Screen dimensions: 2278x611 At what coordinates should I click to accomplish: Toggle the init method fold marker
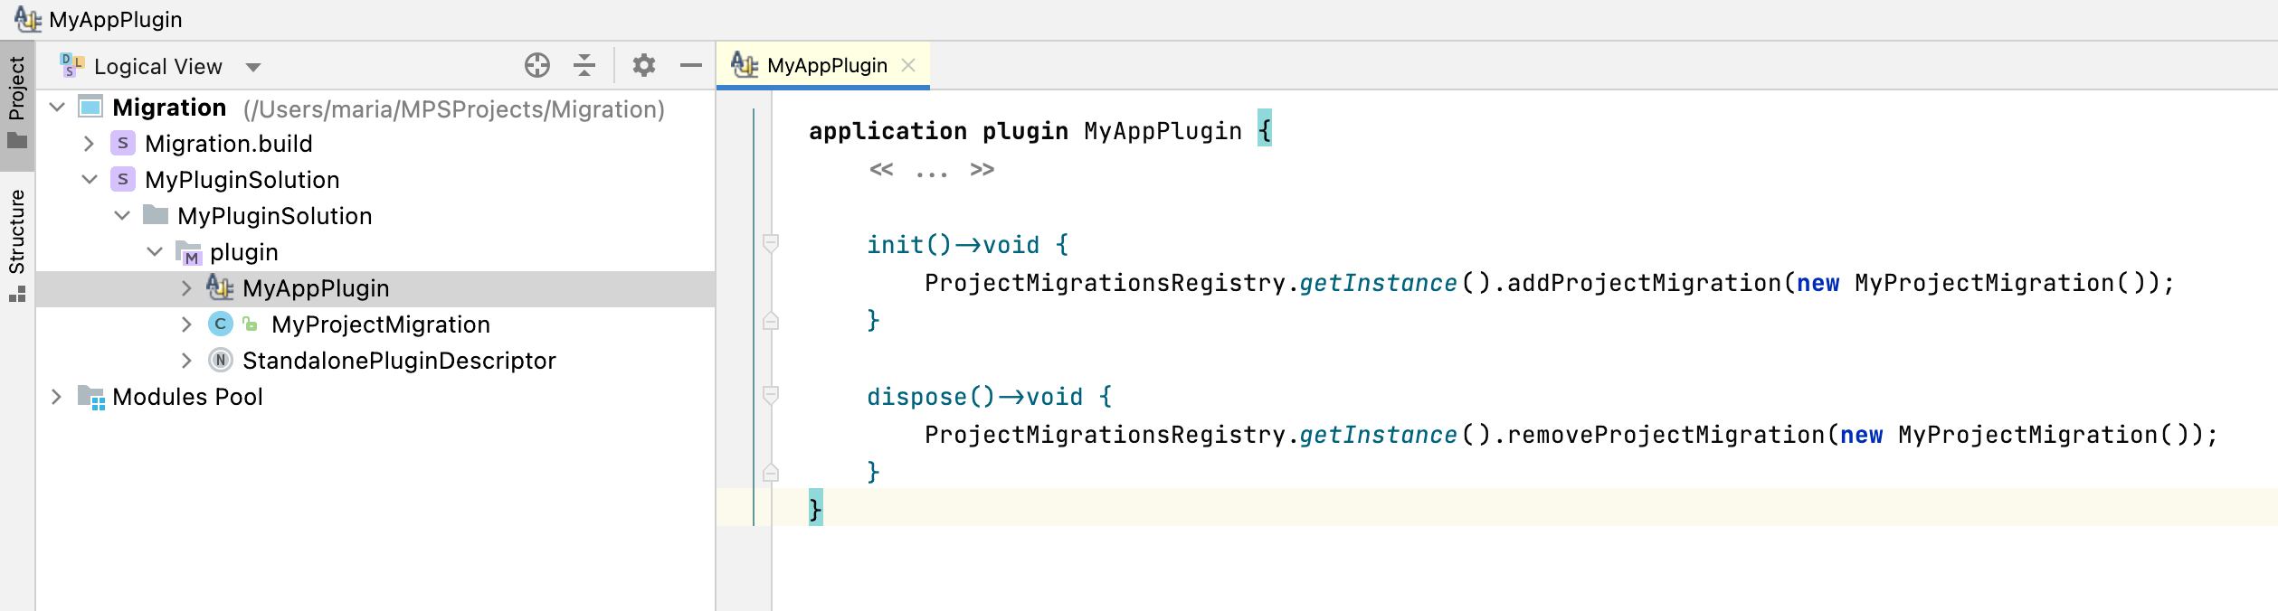[771, 244]
